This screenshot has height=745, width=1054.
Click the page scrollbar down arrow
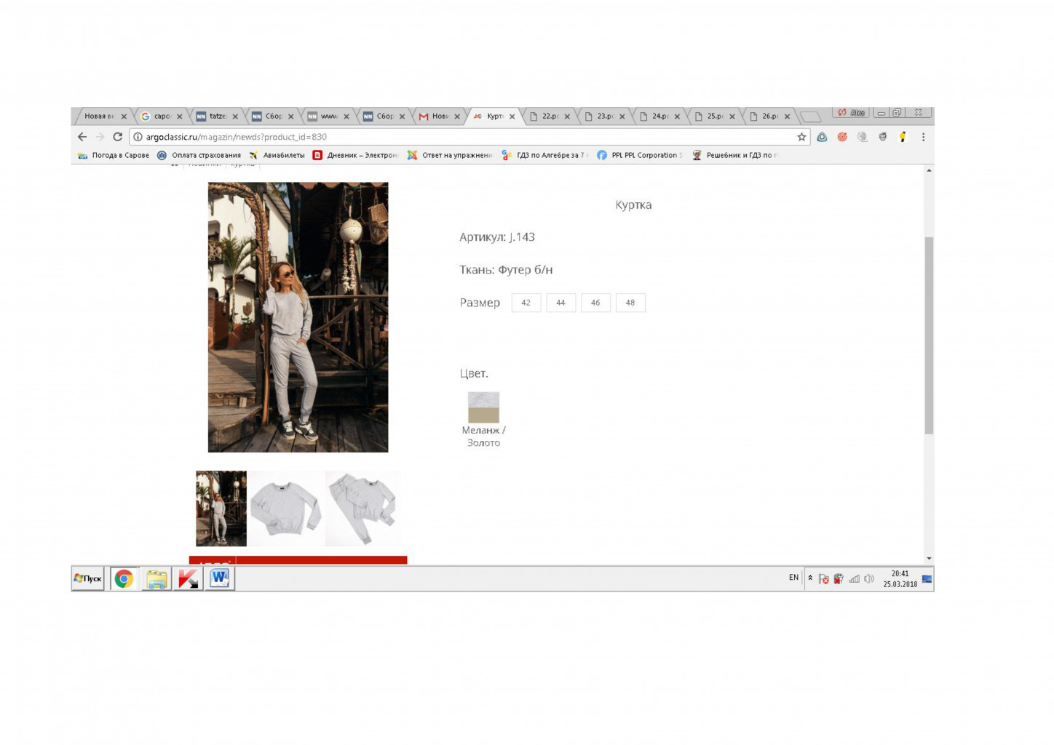click(929, 559)
